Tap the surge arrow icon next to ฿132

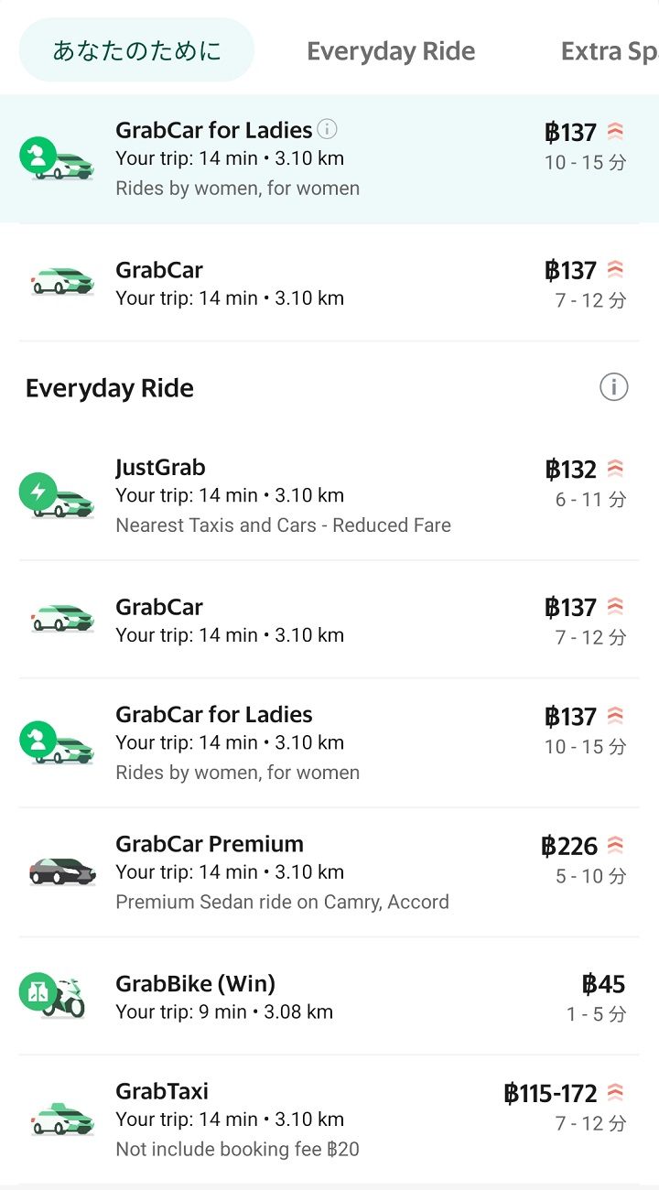point(615,469)
